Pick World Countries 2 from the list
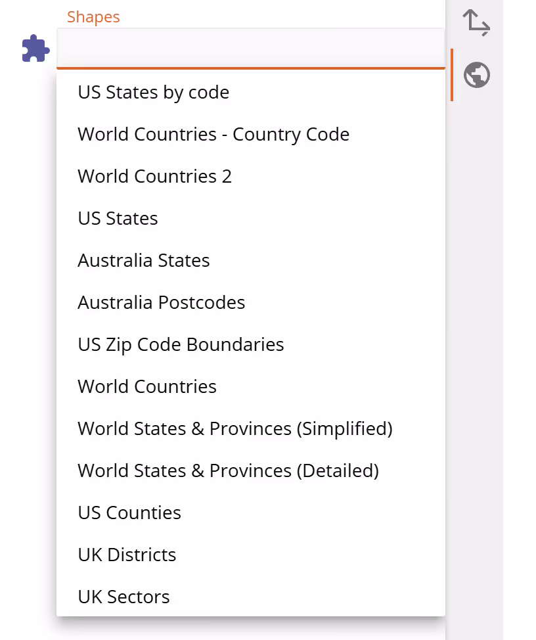The width and height of the screenshot is (536, 640). [154, 176]
